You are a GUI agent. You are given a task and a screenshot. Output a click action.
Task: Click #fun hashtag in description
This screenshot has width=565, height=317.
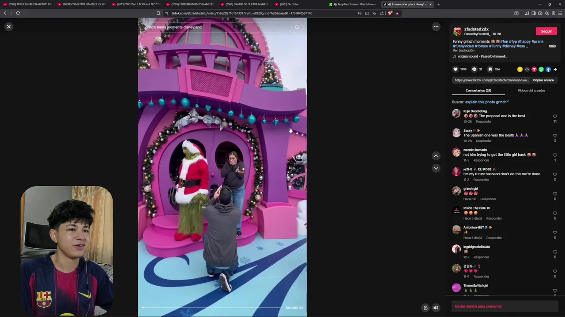coord(504,41)
